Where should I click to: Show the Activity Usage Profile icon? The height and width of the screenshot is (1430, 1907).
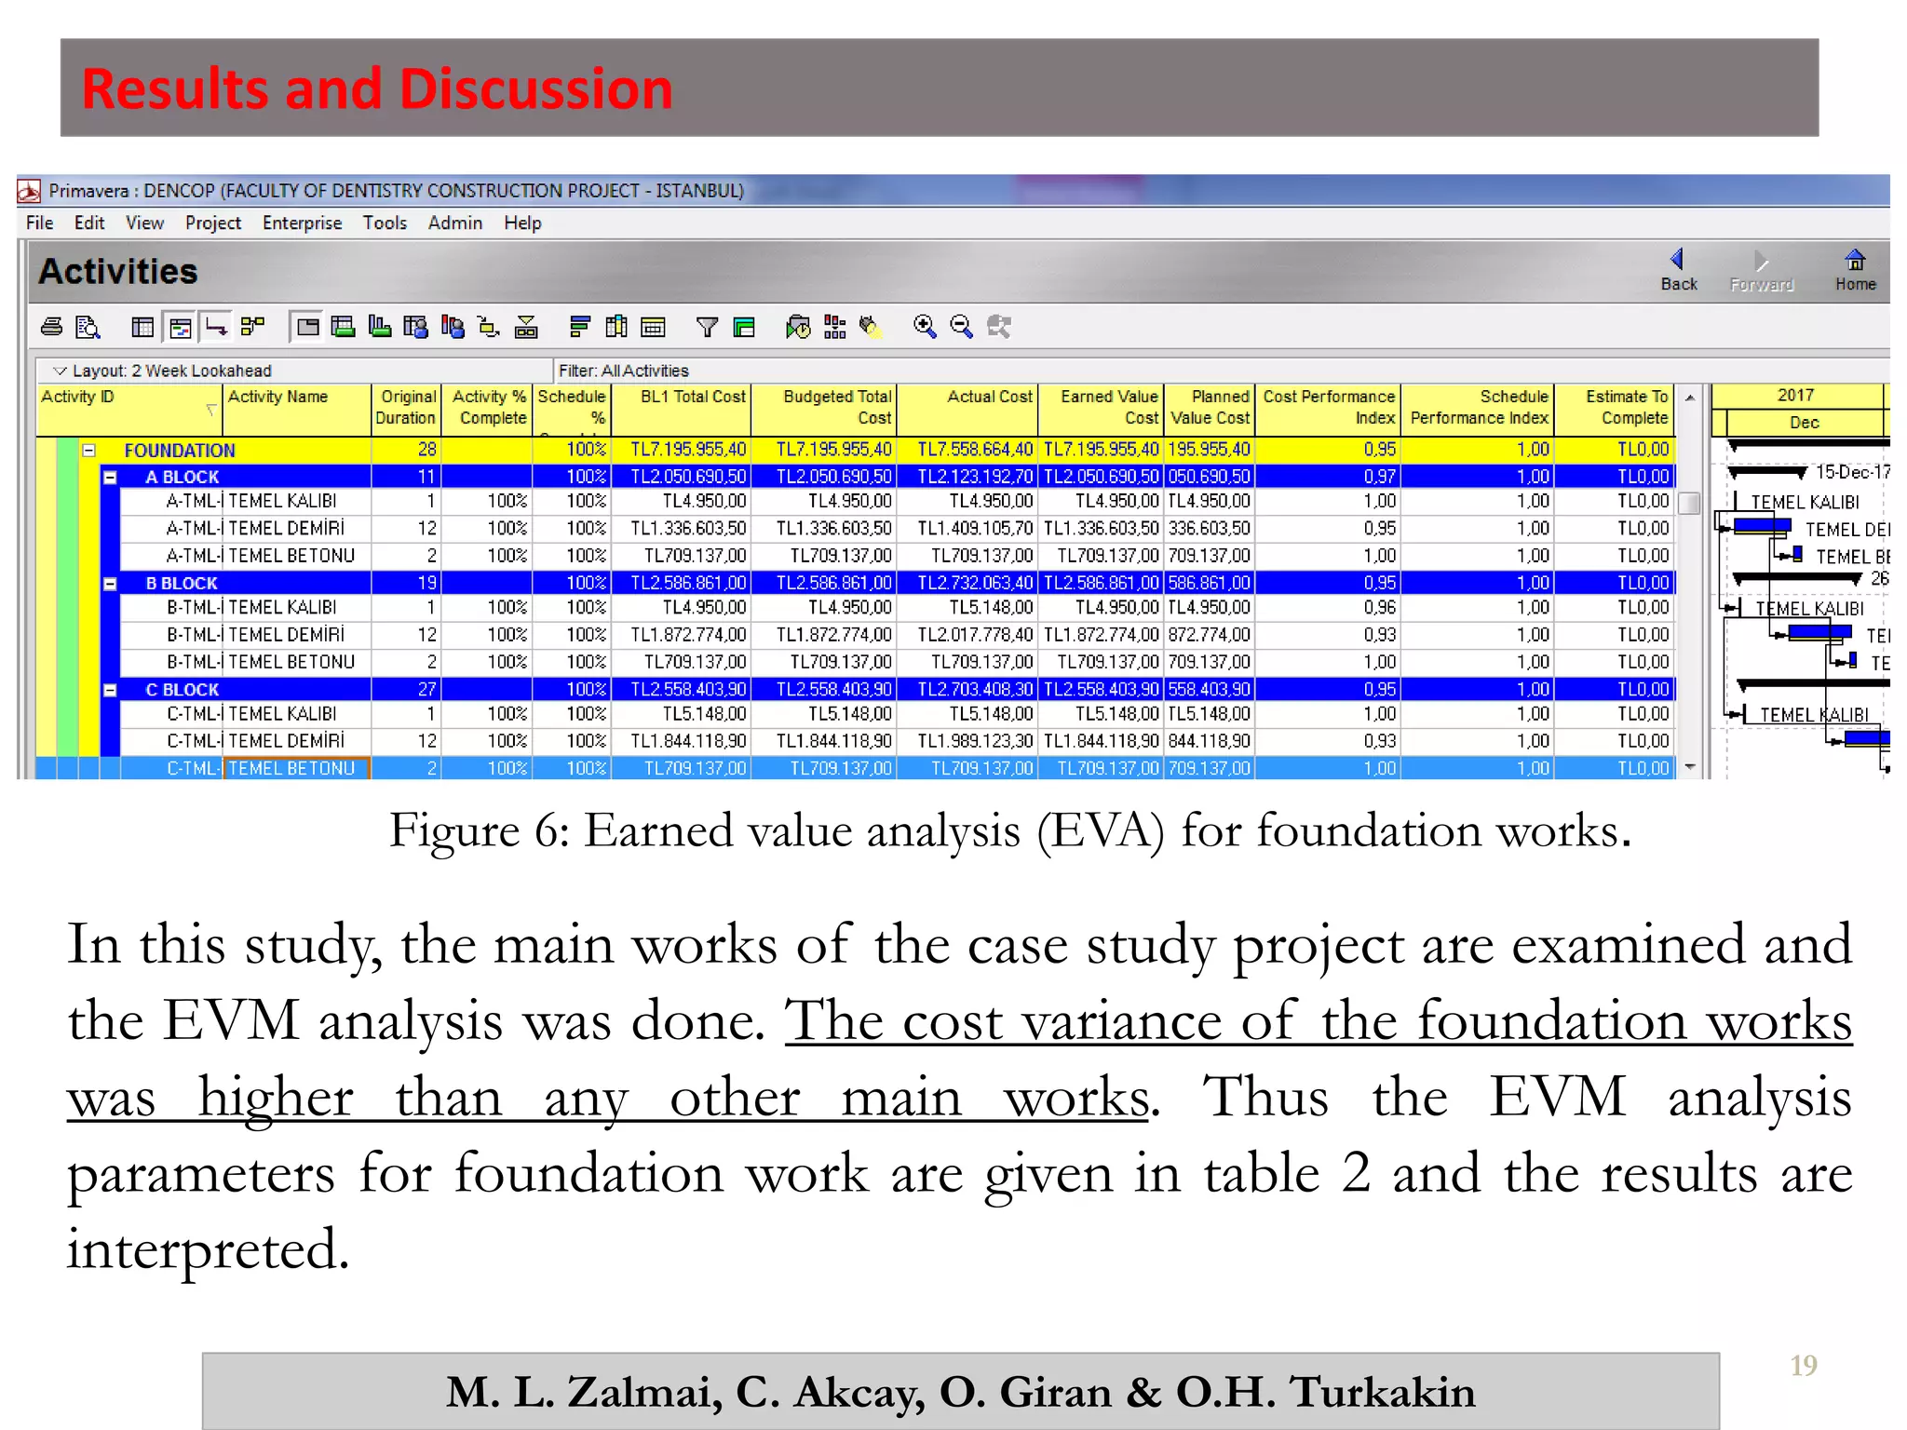pos(380,327)
